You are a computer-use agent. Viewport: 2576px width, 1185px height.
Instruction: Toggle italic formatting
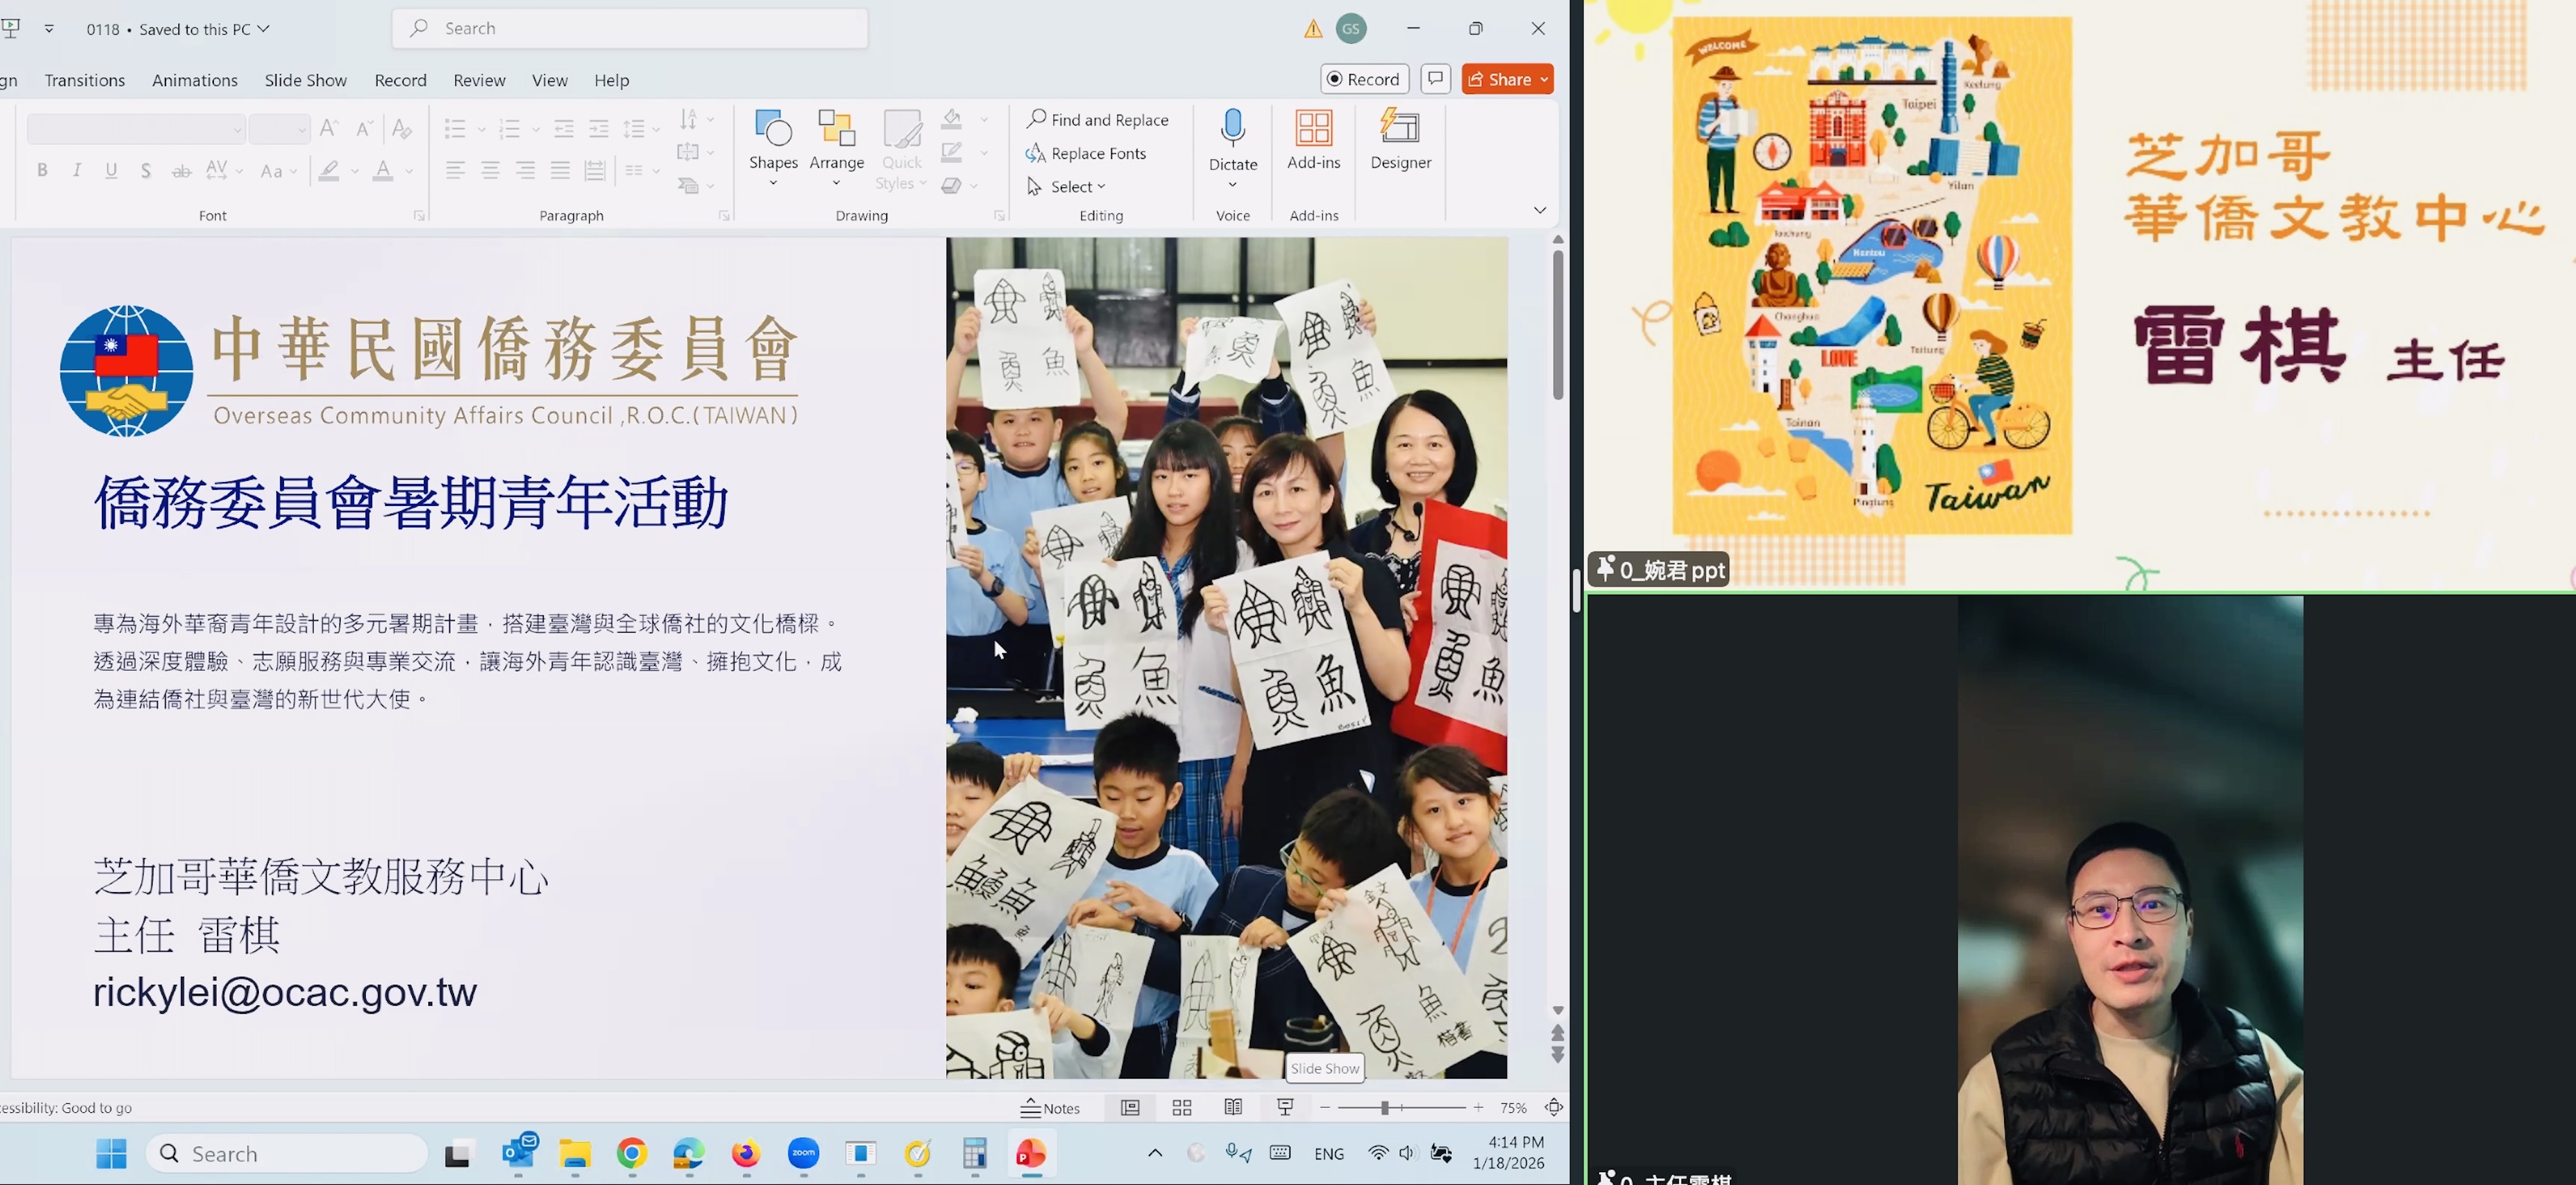[x=76, y=170]
